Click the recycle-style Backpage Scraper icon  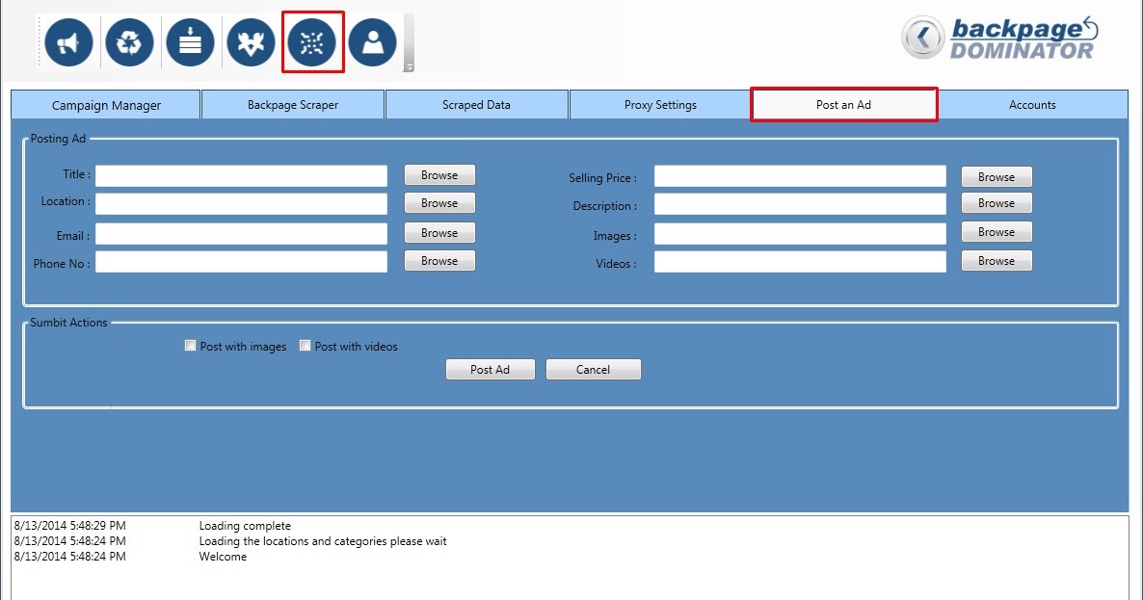click(x=128, y=41)
